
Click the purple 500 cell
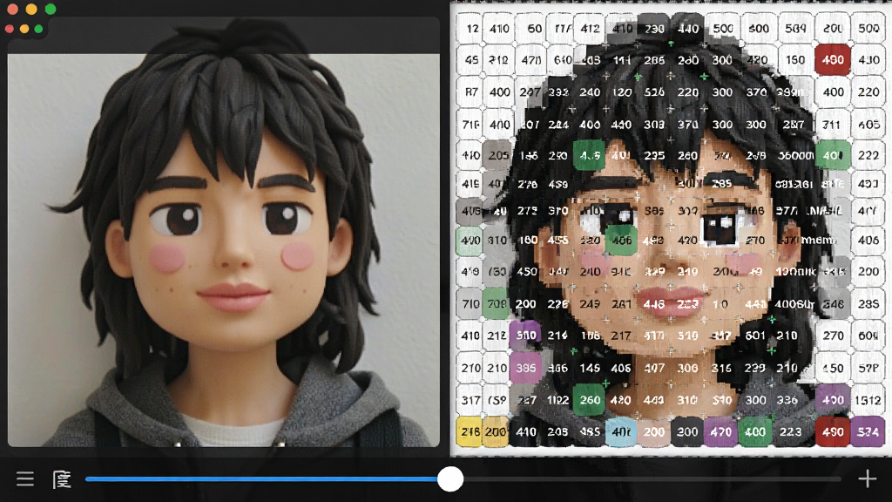525,336
